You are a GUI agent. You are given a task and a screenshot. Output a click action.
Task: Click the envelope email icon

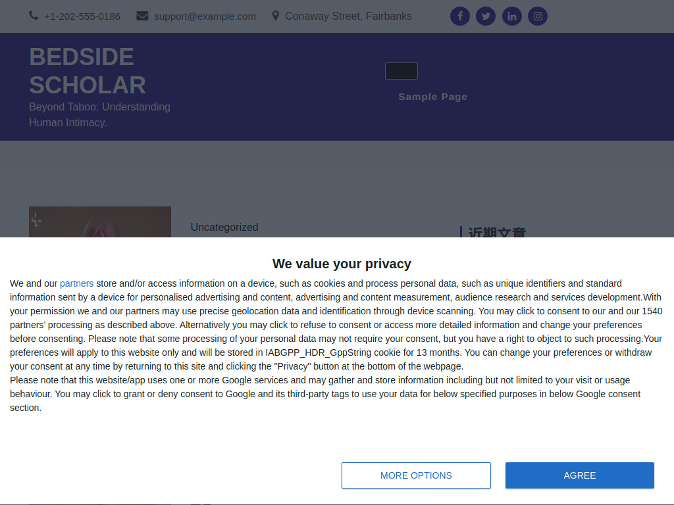click(x=142, y=16)
